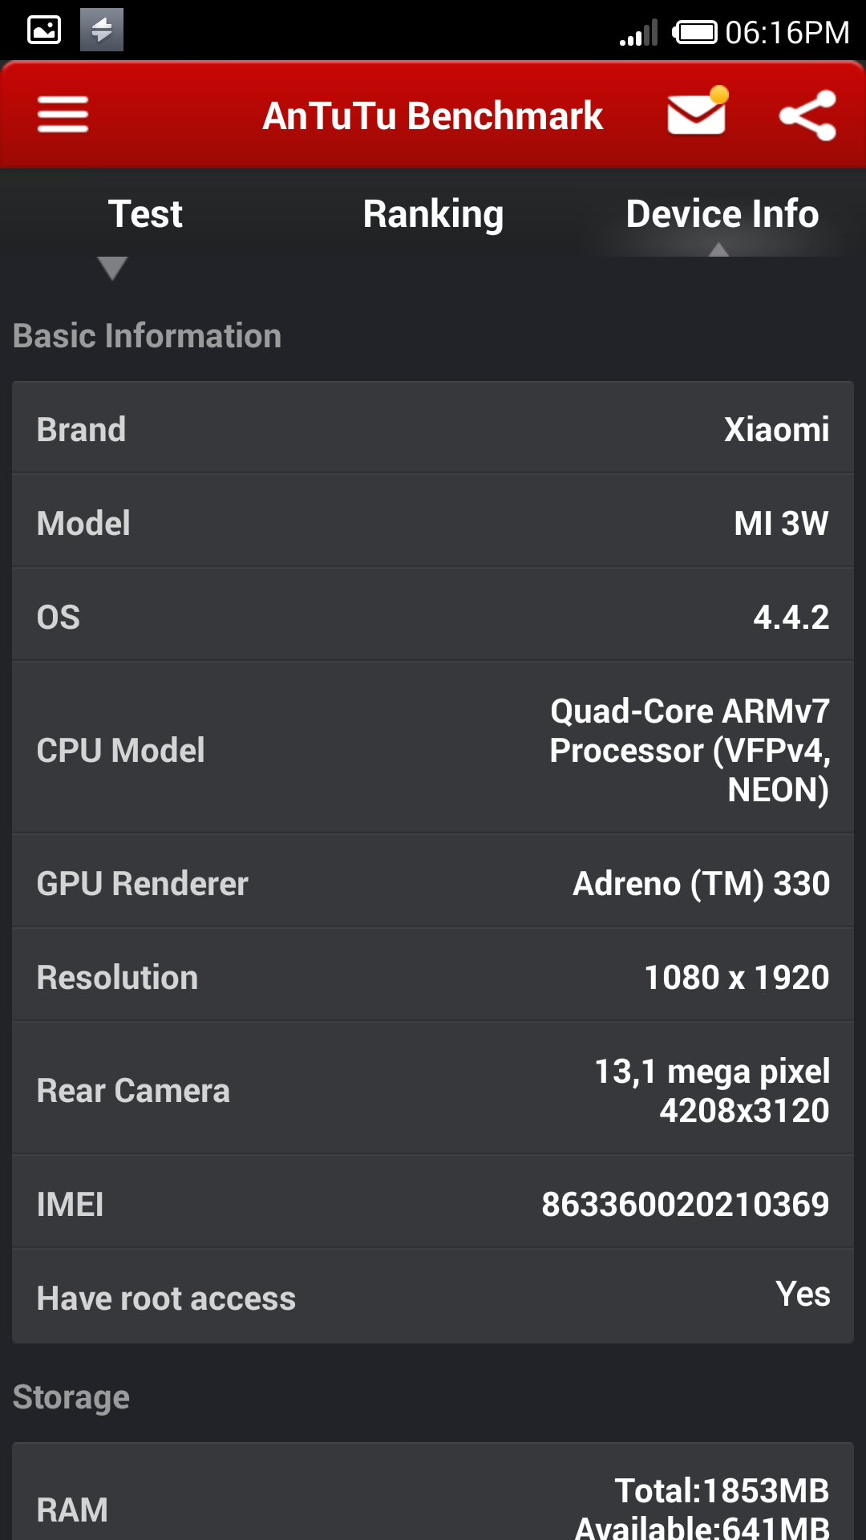This screenshot has height=1540, width=866.
Task: Tap the mail envelope notification icon
Action: [x=697, y=115]
